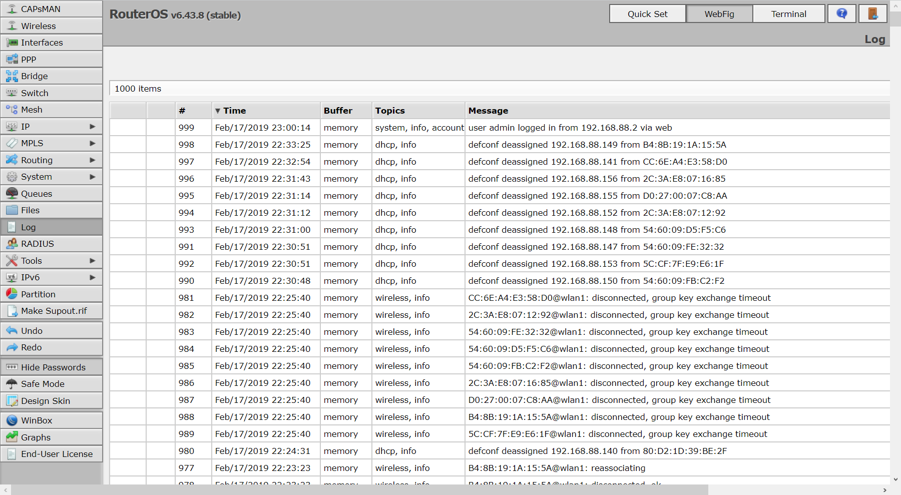Click the WinBox icon
This screenshot has height=495, width=901.
12,420
